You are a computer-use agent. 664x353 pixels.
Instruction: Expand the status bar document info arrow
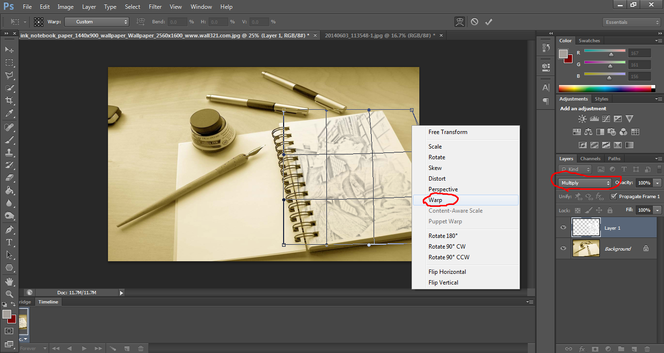click(x=121, y=293)
